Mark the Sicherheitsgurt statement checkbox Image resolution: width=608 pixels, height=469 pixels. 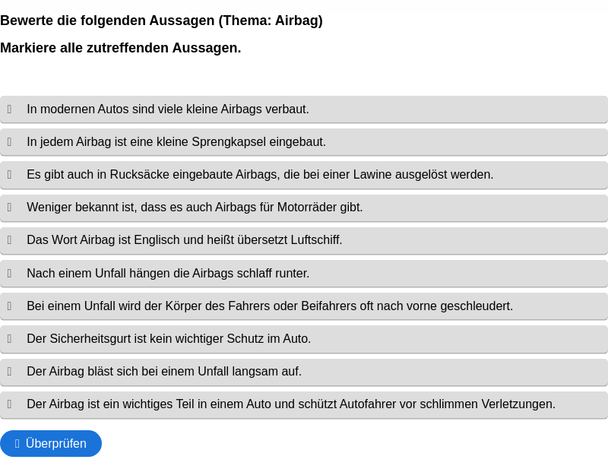9,339
